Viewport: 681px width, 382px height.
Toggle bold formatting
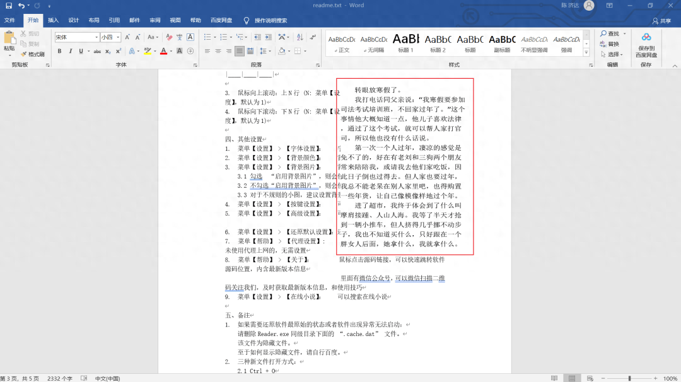[60, 51]
